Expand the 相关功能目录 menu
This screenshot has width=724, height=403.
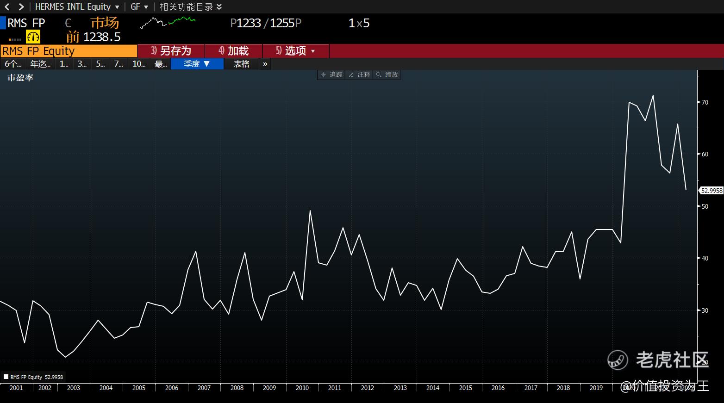click(x=191, y=7)
